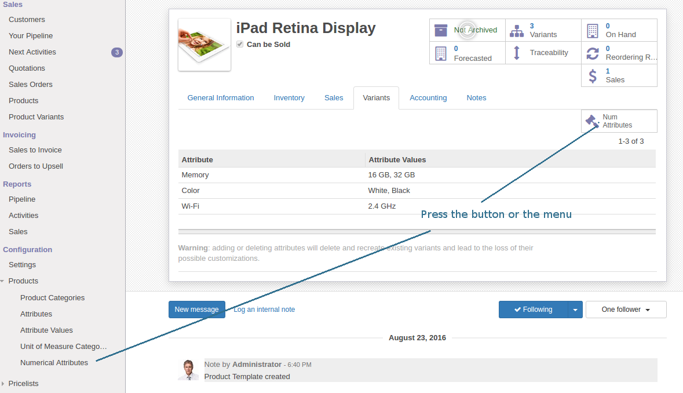
Task: Select the Wi-Fi attribute row
Action: [x=417, y=206]
